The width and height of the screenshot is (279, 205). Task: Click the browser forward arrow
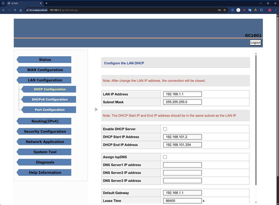coord(9,10)
